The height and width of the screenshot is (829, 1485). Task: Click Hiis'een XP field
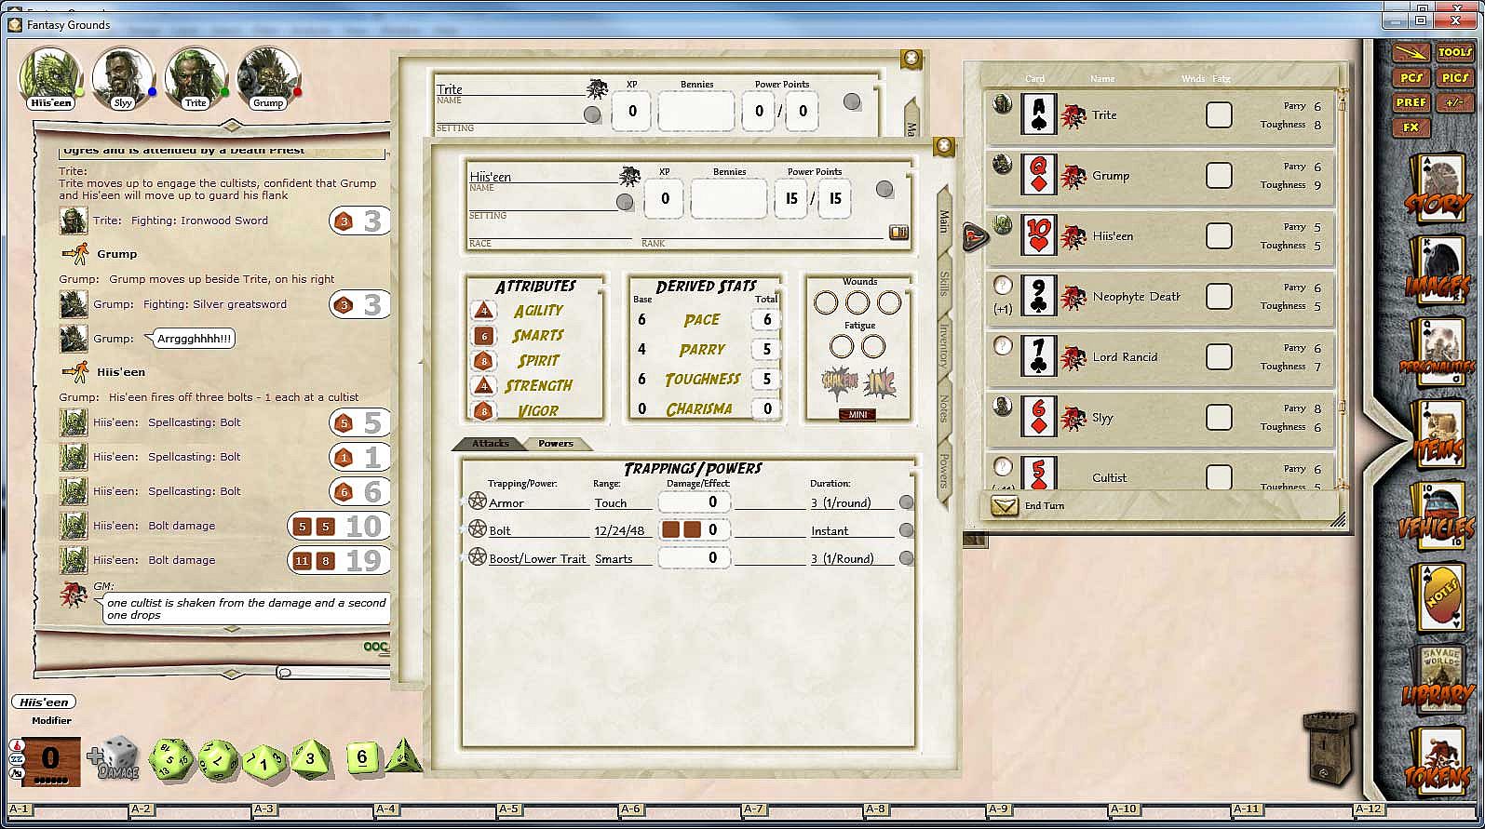[665, 198]
